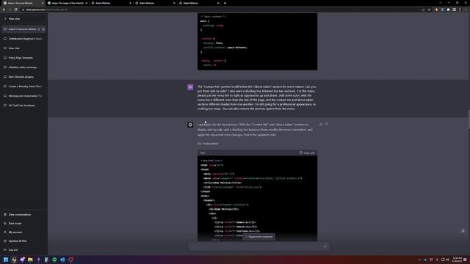Reload the page with the refresh icon
This screenshot has width=470, height=264.
pos(15,10)
